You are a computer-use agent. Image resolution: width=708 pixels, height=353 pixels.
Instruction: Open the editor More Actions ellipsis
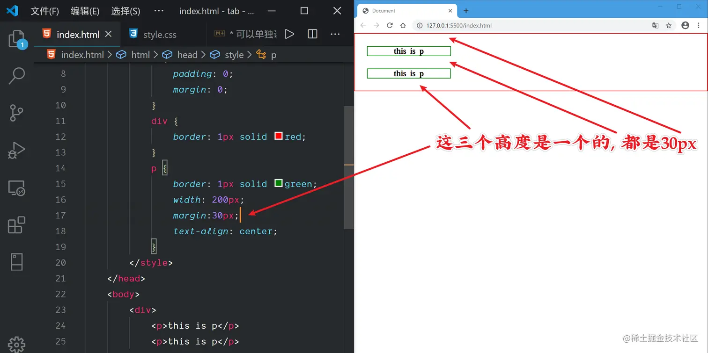335,34
